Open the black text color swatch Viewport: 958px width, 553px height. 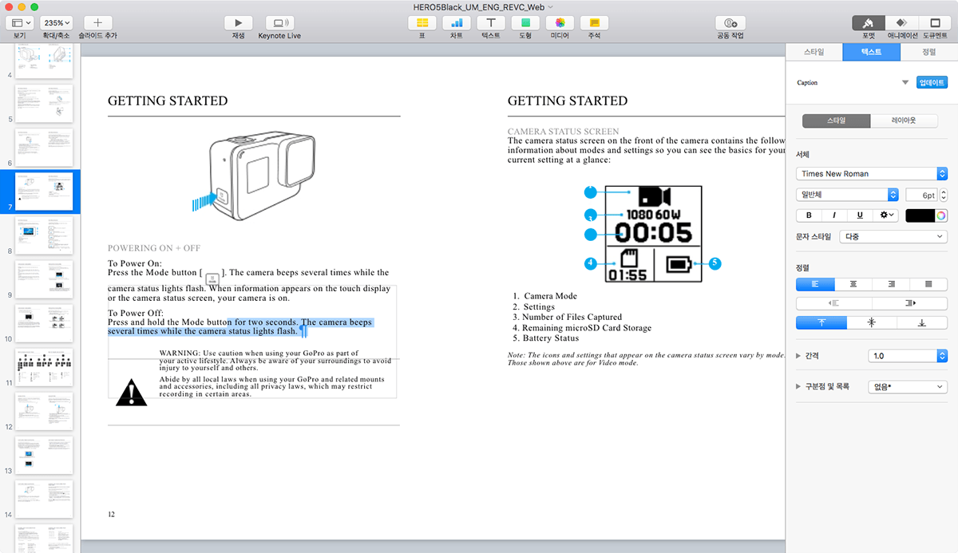coord(920,215)
